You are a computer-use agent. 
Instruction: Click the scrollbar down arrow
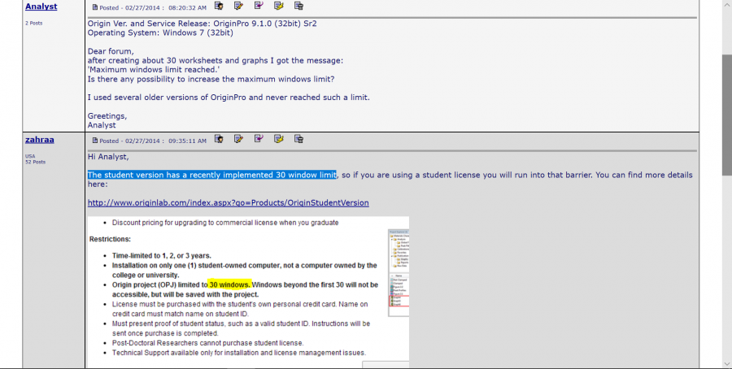coord(727,363)
